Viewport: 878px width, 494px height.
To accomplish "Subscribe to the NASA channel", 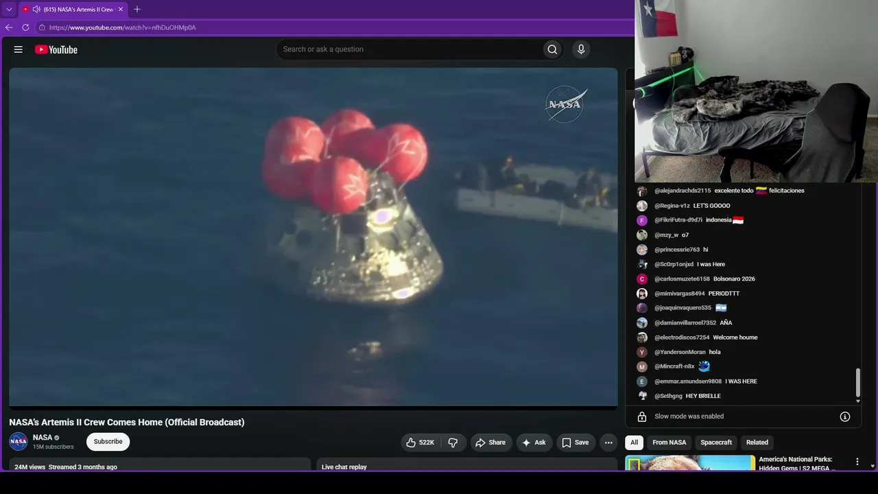I will (108, 442).
